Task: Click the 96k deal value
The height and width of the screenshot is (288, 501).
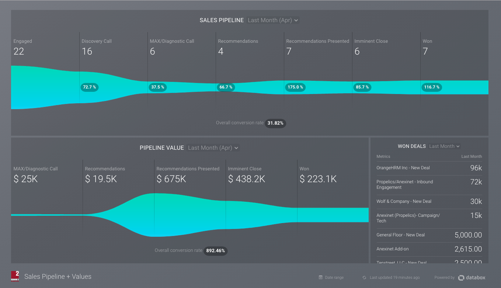Action: pos(476,168)
